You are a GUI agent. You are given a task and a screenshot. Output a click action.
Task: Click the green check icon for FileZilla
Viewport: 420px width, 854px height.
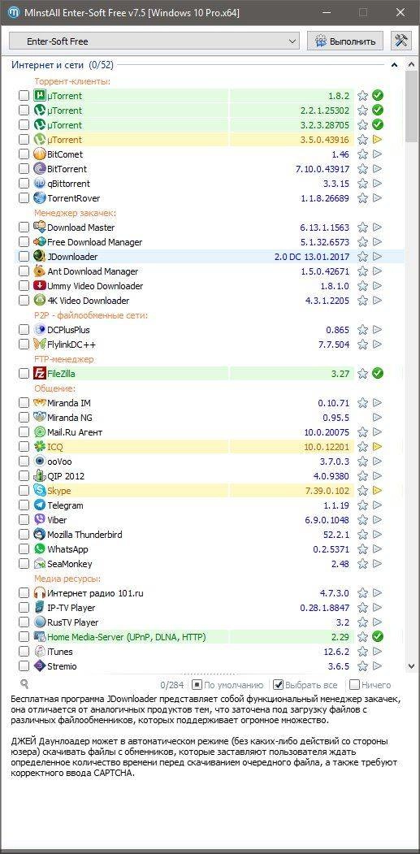(x=377, y=374)
